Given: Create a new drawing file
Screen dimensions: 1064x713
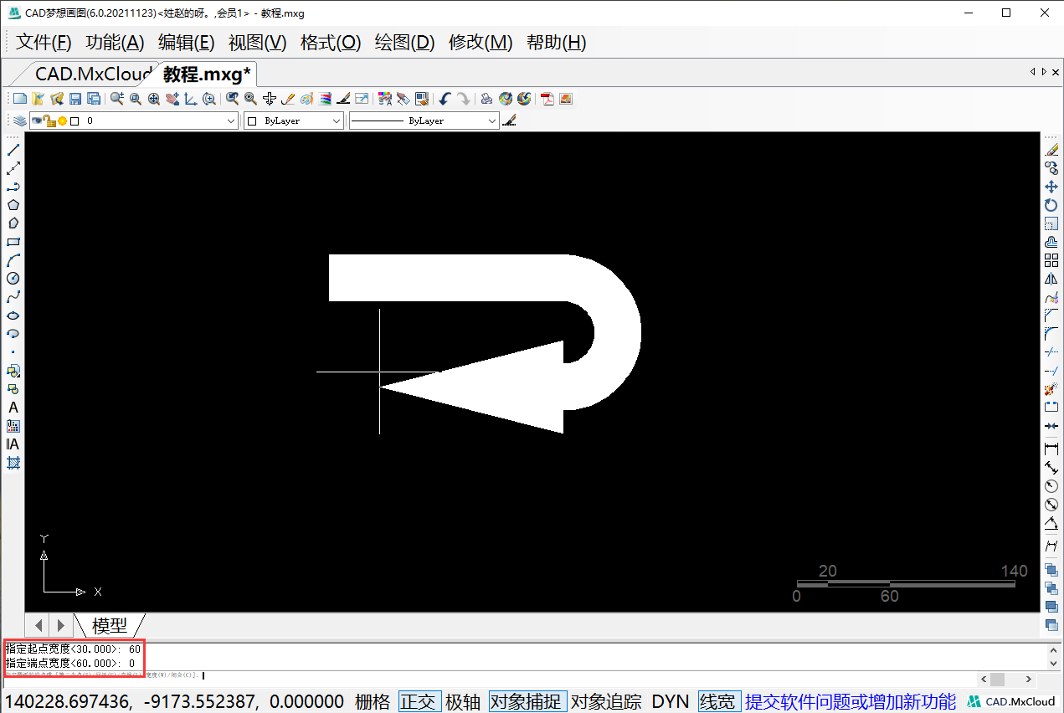Looking at the screenshot, I should coord(20,99).
